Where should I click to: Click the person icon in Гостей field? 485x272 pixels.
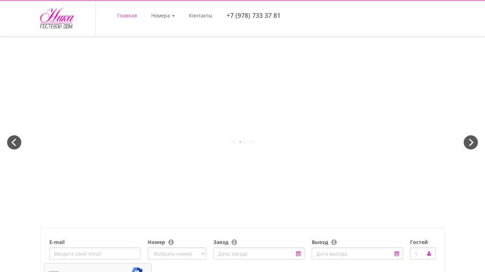[429, 254]
